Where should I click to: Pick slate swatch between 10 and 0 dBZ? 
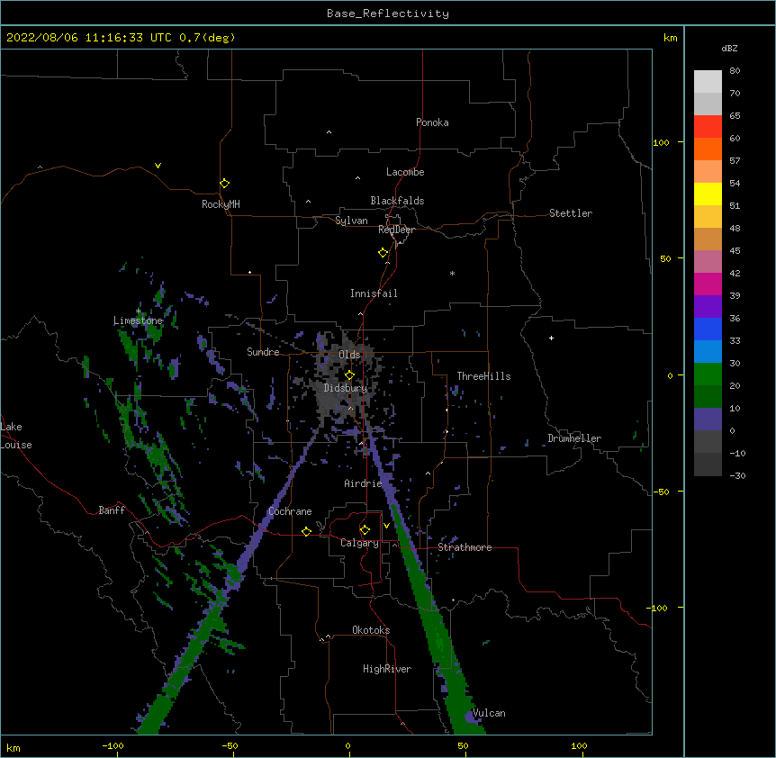708,420
